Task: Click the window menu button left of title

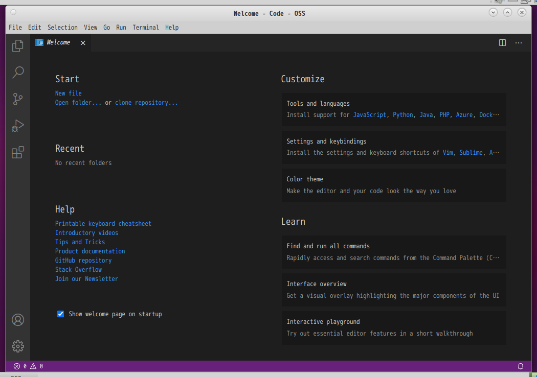Action: 13,12
